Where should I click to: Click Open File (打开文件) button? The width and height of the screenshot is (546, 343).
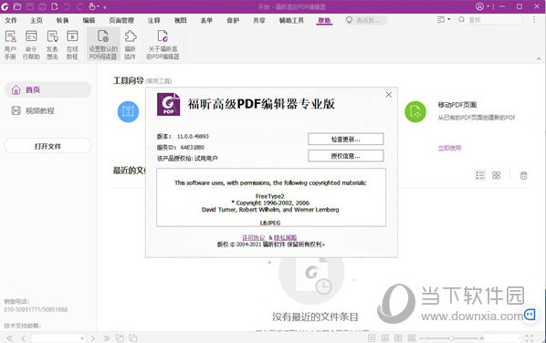click(x=47, y=146)
